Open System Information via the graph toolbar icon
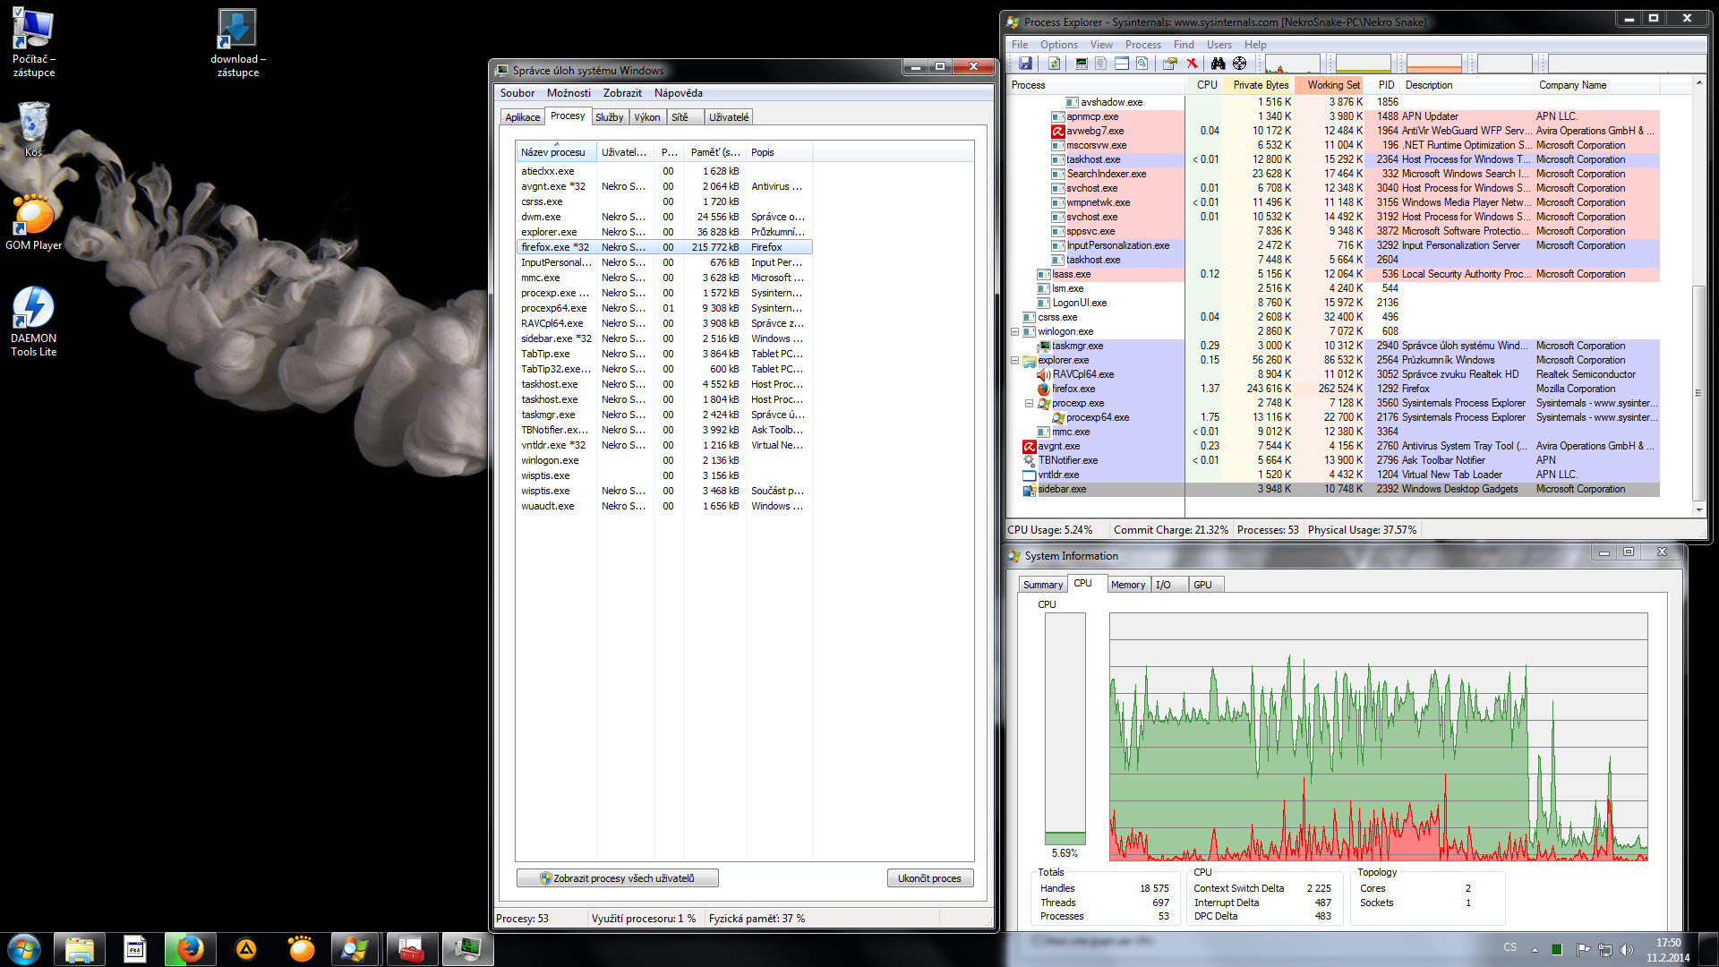Viewport: 1719px width, 967px height. (1082, 64)
